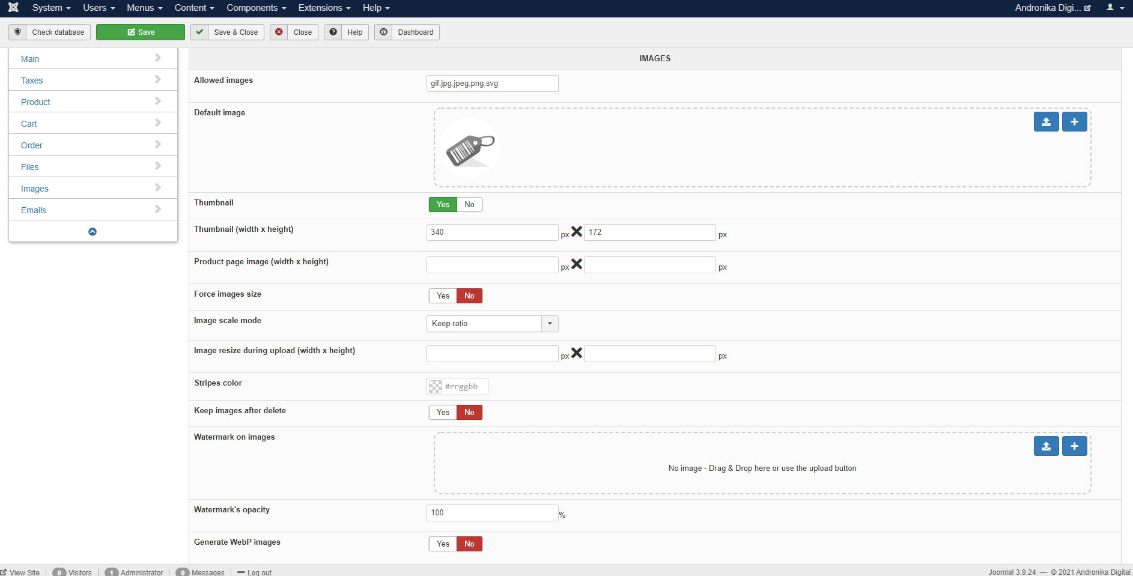The image size is (1133, 576).
Task: Click the Product page image width field
Action: (x=493, y=265)
